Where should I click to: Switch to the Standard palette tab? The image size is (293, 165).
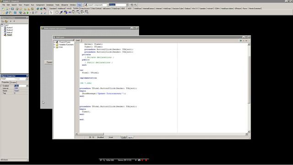point(53,9)
